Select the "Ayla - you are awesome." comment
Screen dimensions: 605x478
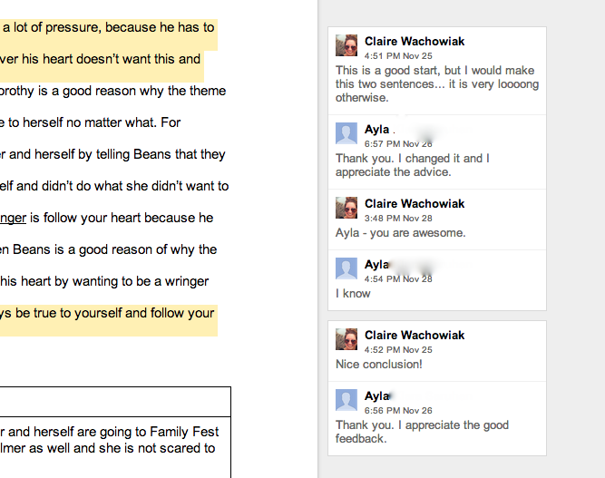tap(400, 233)
